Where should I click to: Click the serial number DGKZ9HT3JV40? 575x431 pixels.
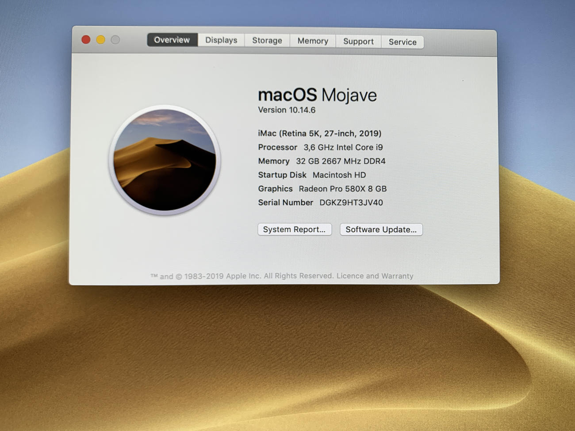pyautogui.click(x=351, y=202)
